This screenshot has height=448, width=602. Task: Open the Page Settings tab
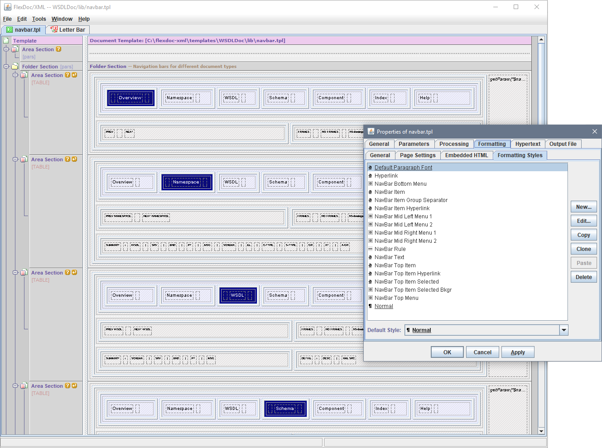[417, 155]
